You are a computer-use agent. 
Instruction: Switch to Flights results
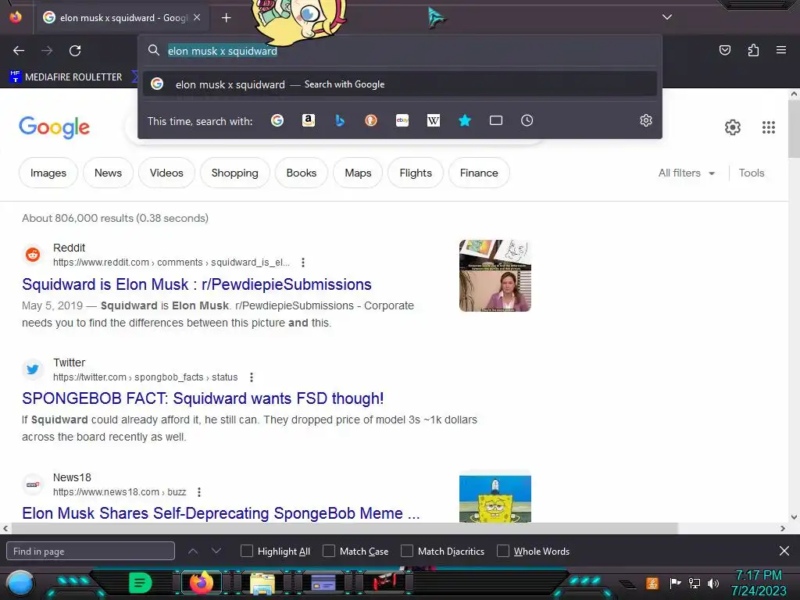point(416,173)
